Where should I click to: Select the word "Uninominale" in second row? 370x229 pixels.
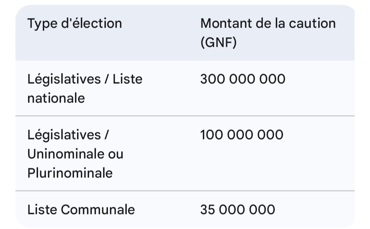coord(65,154)
